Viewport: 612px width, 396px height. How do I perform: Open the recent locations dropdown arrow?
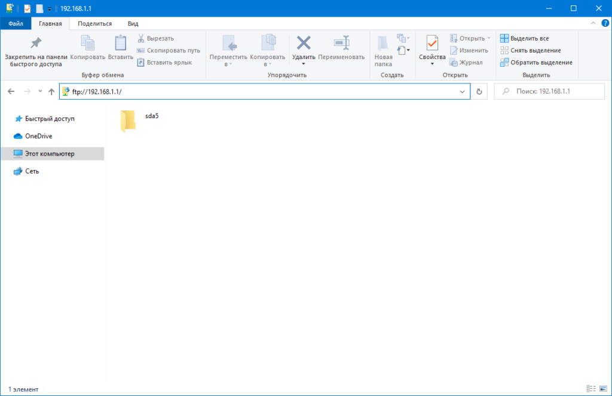[x=40, y=92]
